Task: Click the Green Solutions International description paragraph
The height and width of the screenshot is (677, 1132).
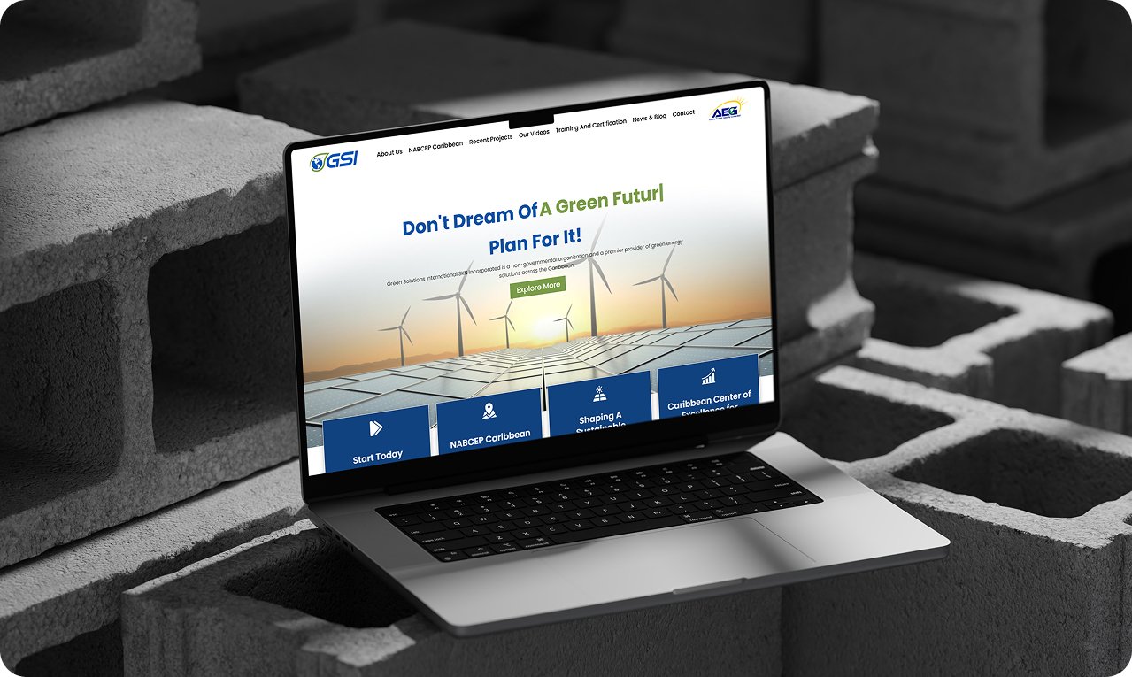Action: pyautogui.click(x=535, y=262)
